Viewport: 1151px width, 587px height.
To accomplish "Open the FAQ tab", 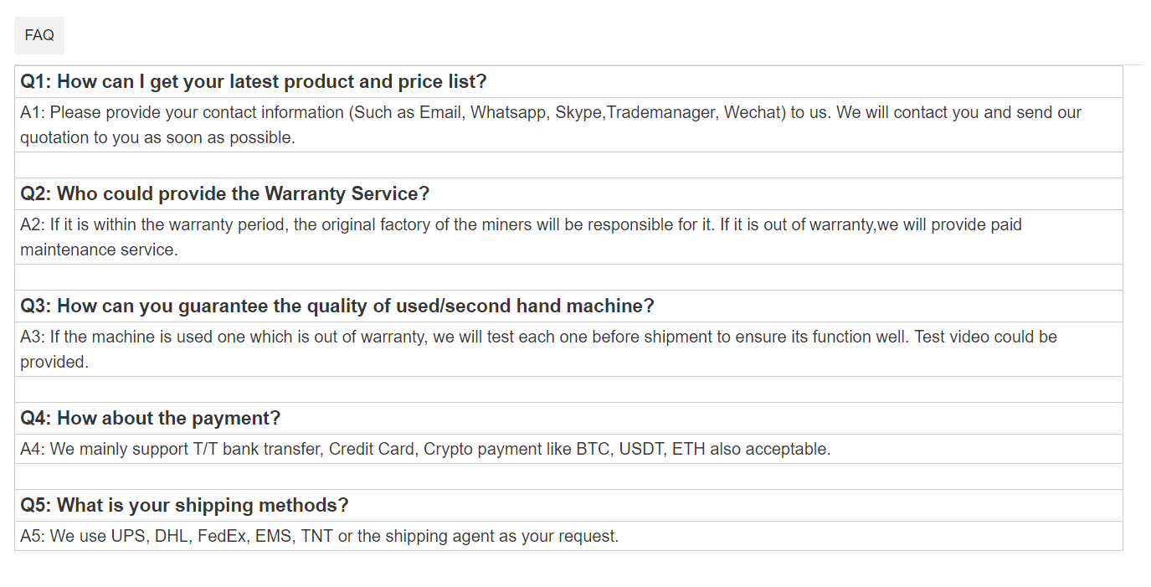I will coord(39,35).
